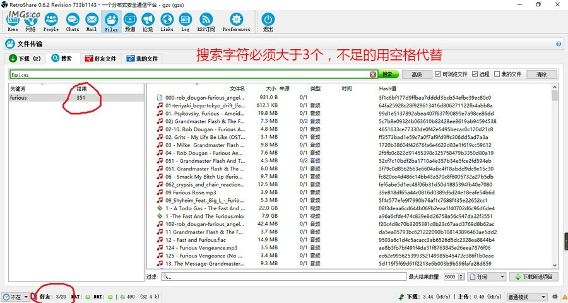The height and width of the screenshot is (303, 568).
Task: Click the status bar icon at far right
Action: 564,297
